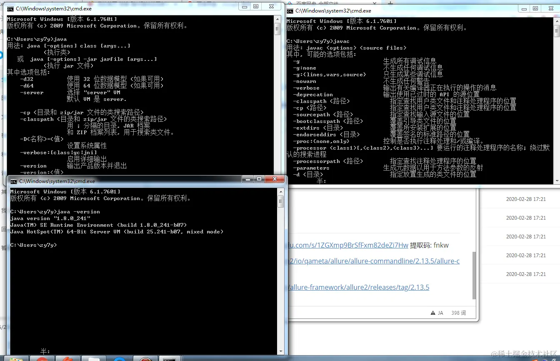Click the JA language indicator in status bar
Viewport: 560px width, 361px height.
click(x=440, y=313)
